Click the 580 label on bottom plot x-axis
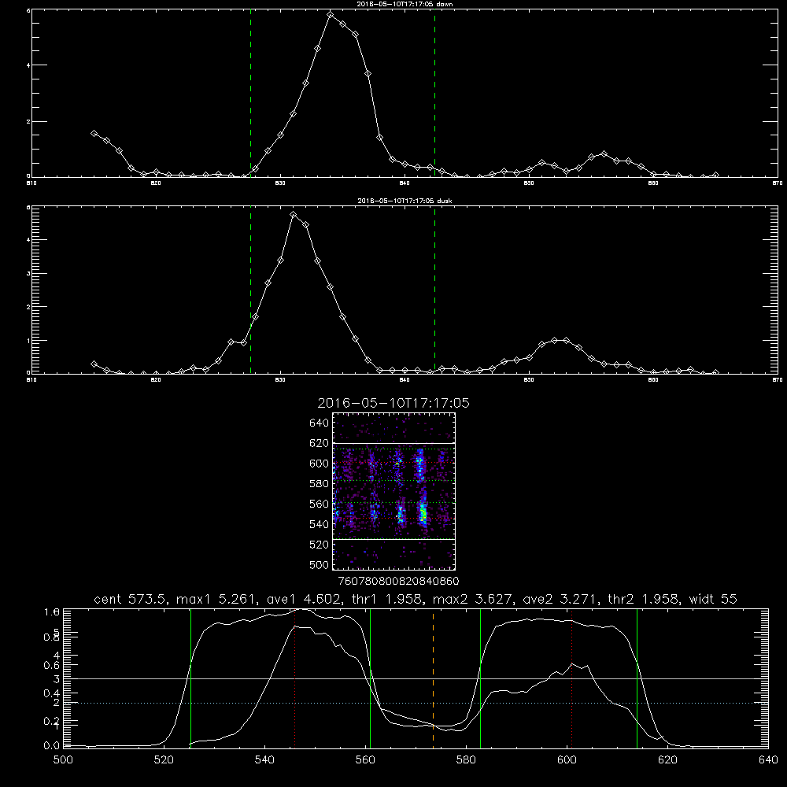Viewport: 787px width, 787px height. 466,760
